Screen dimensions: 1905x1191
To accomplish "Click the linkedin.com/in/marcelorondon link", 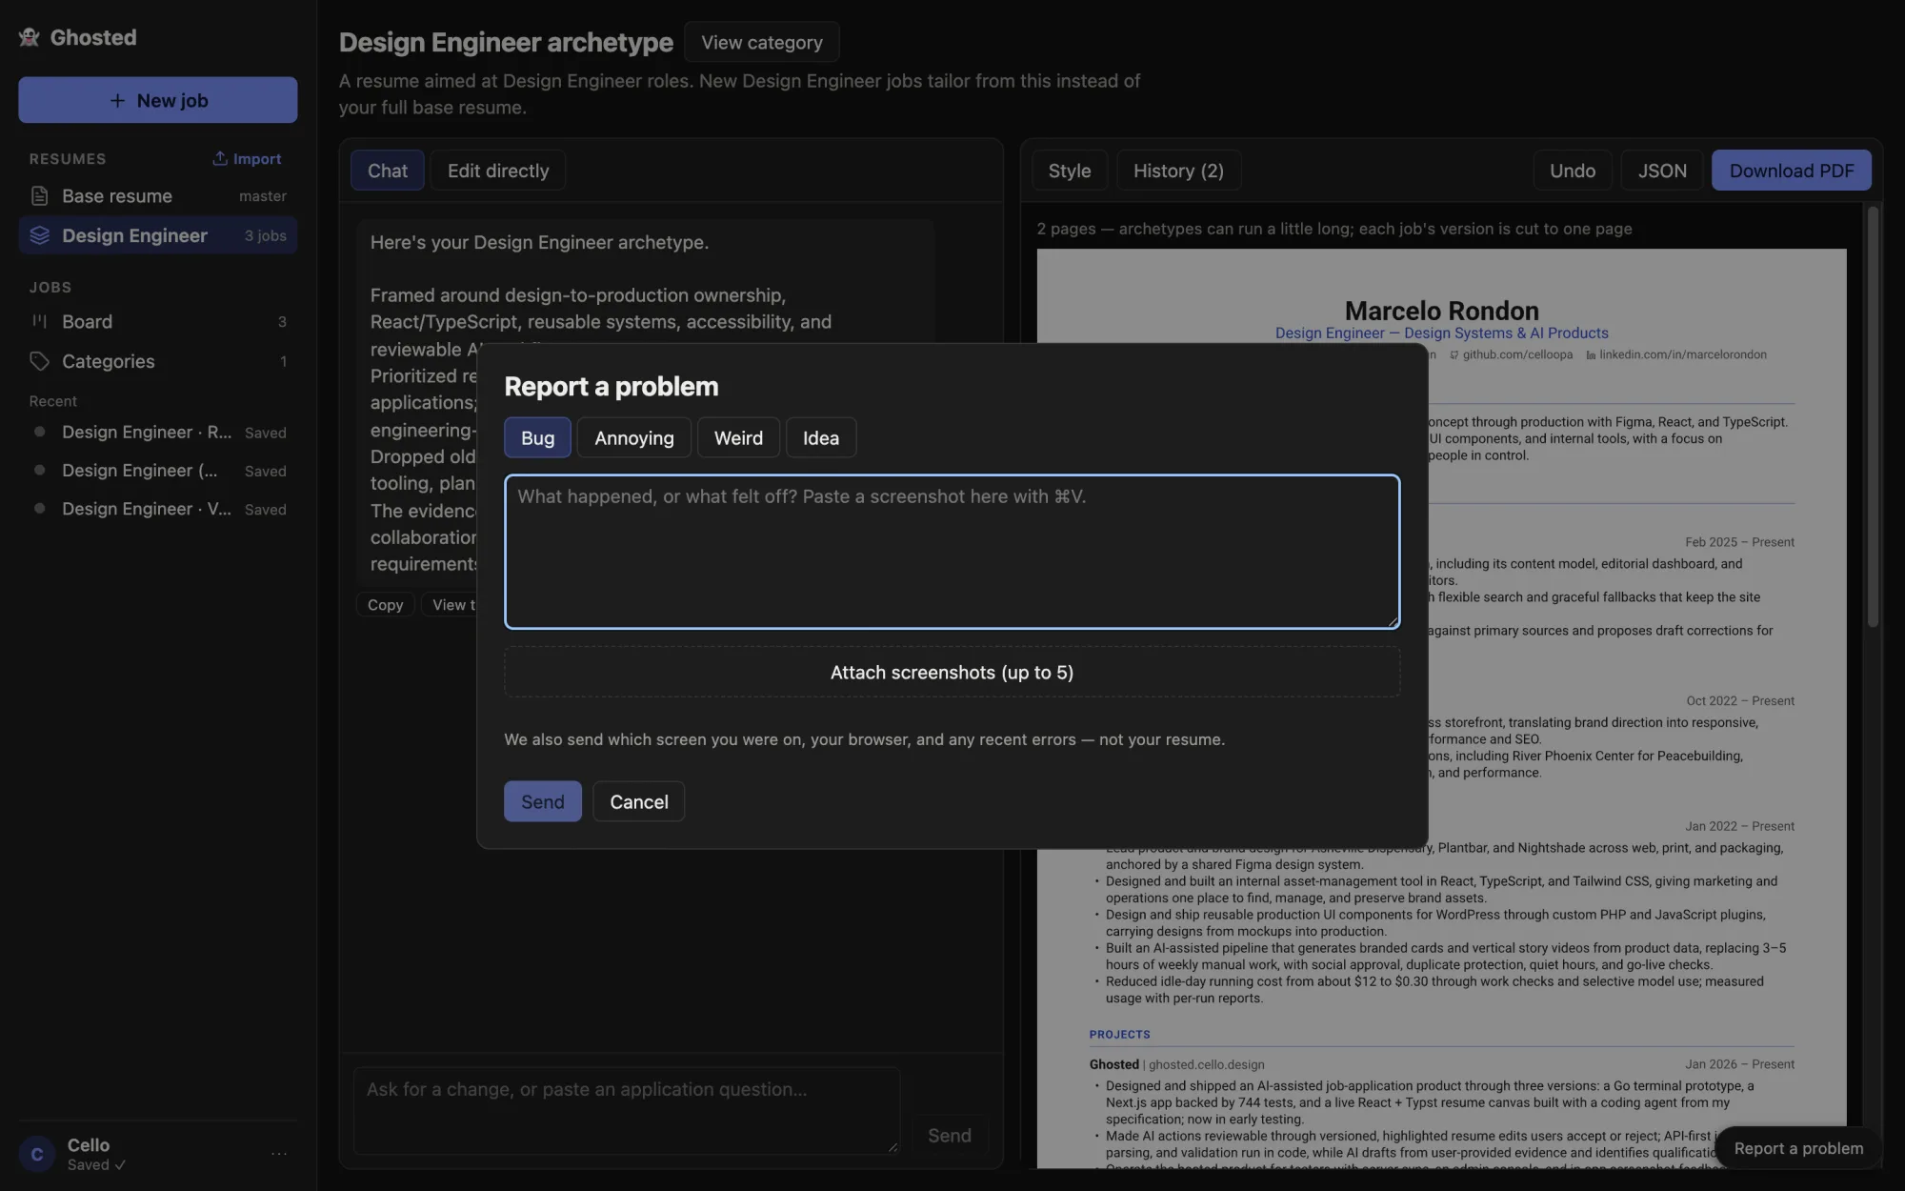I will [1682, 354].
